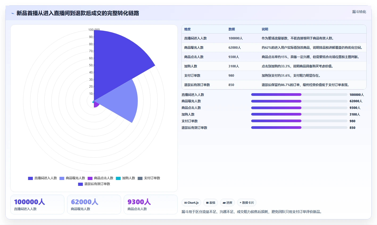
Task: Click the 100,000 axis label on chart
Action: coord(94,30)
